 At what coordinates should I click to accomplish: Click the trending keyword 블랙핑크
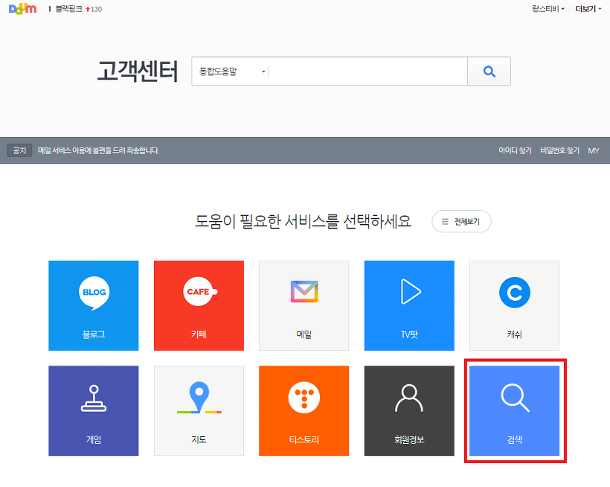[x=69, y=9]
